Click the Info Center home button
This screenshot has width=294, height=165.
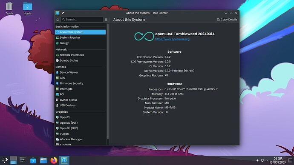coord(58,20)
